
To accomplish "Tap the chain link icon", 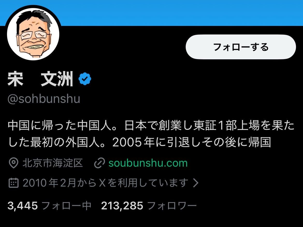I will (x=99, y=163).
